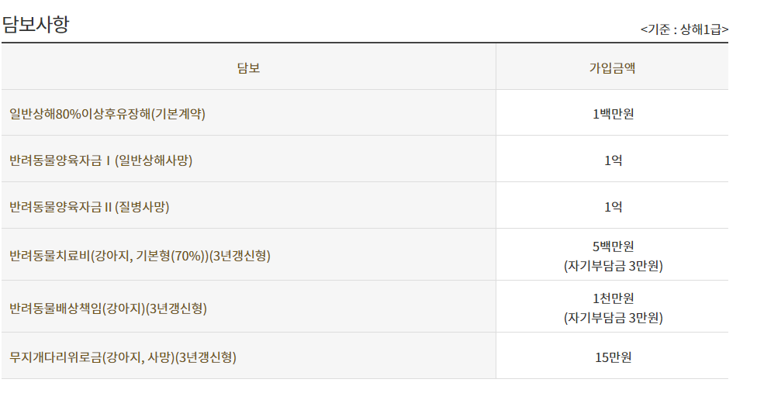The height and width of the screenshot is (393, 757).
Task: Click 자기부담금 3만원 under 5백만원
Action: 614,266
